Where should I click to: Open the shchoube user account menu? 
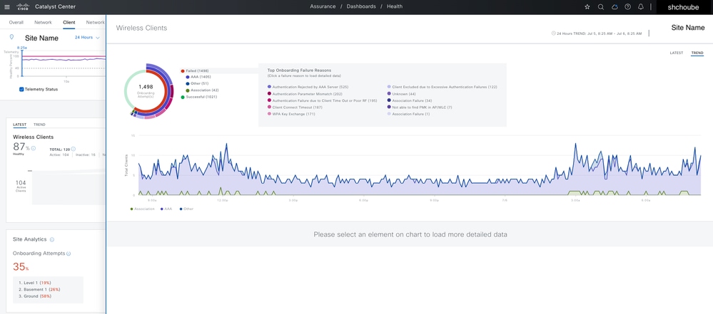pyautogui.click(x=684, y=7)
